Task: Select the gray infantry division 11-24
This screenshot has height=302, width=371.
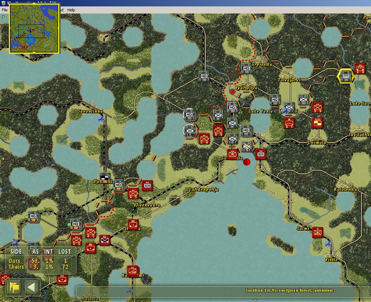Action: [x=232, y=139]
